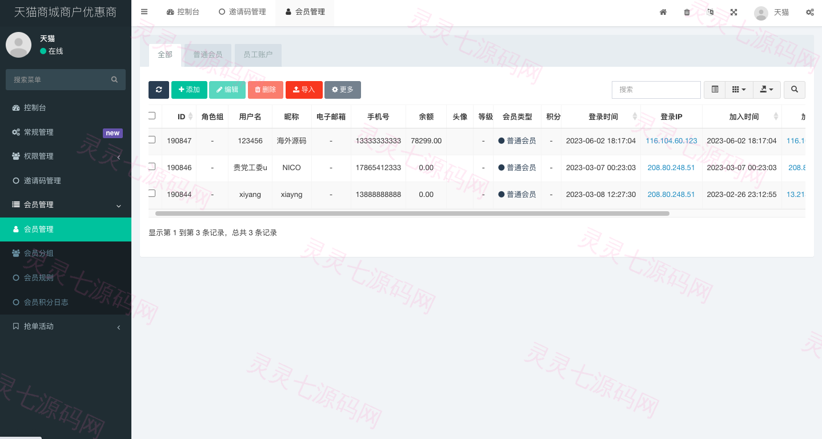Focus the table 搜索 input field
The width and height of the screenshot is (822, 439).
click(x=656, y=90)
